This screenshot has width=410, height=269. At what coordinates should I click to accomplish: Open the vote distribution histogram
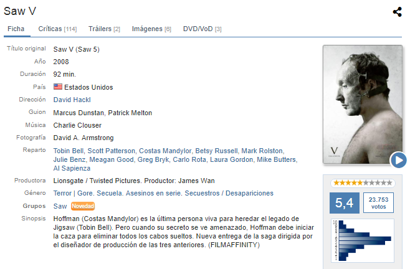(x=363, y=240)
